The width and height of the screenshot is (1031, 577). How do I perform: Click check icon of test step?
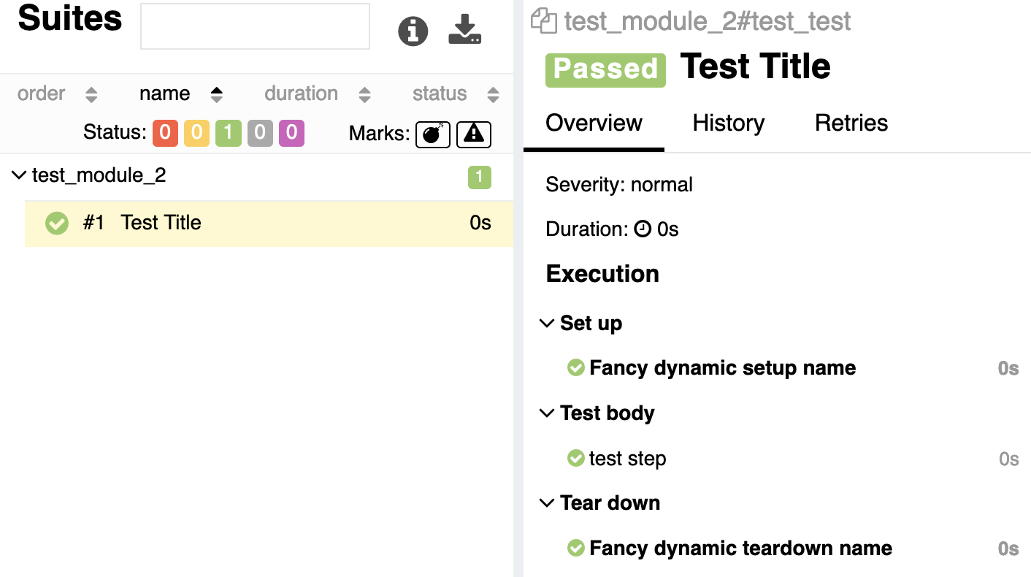(576, 458)
